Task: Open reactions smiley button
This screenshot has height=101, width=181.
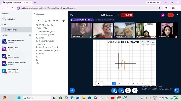Action: point(128,90)
